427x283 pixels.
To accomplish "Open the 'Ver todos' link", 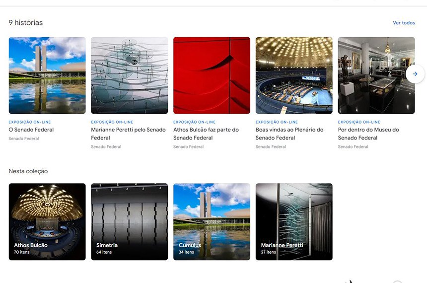I will point(403,23).
